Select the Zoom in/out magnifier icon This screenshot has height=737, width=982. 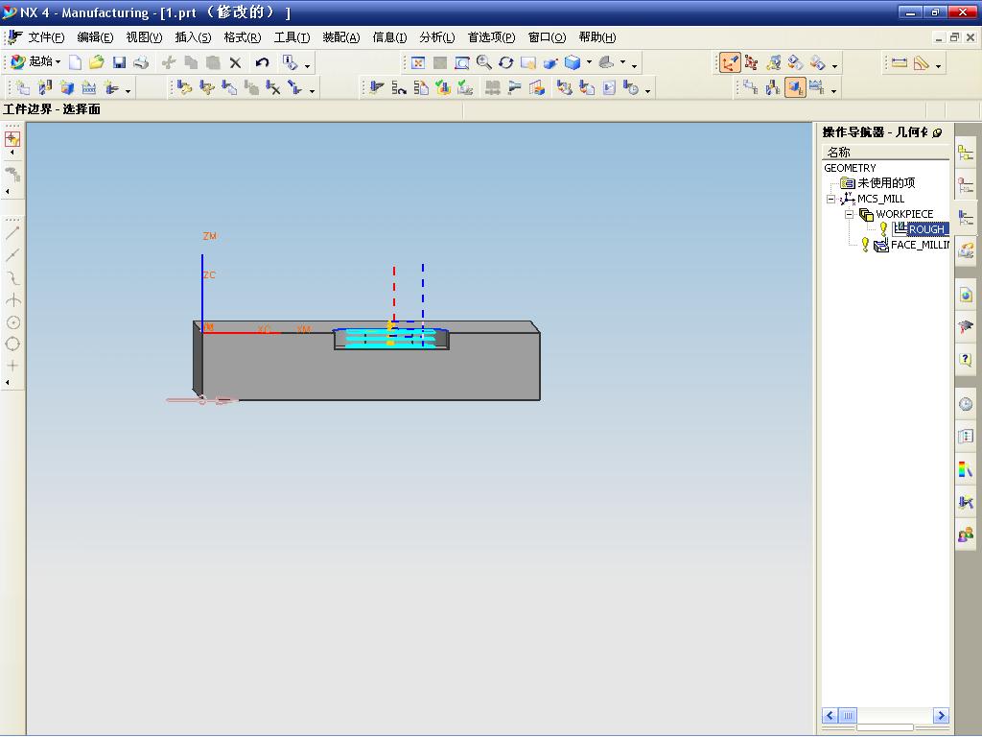[484, 62]
